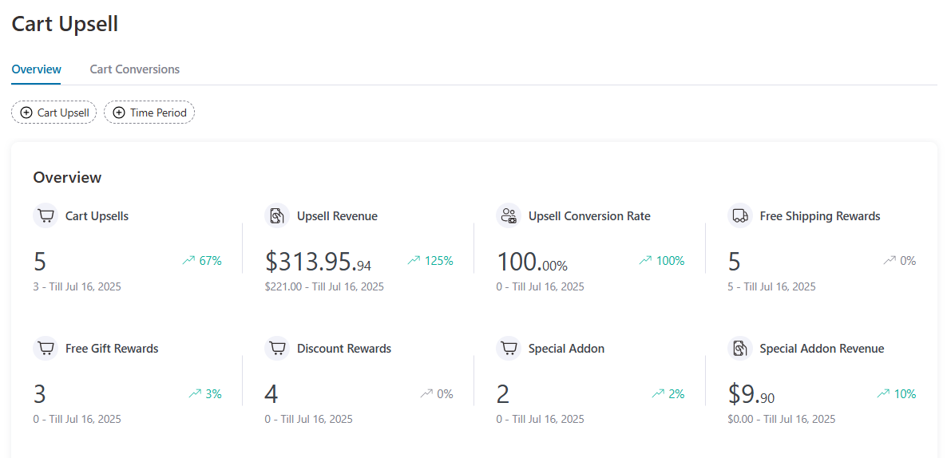
Task: Click the Free Shipping Rewards truck icon
Action: tap(740, 215)
